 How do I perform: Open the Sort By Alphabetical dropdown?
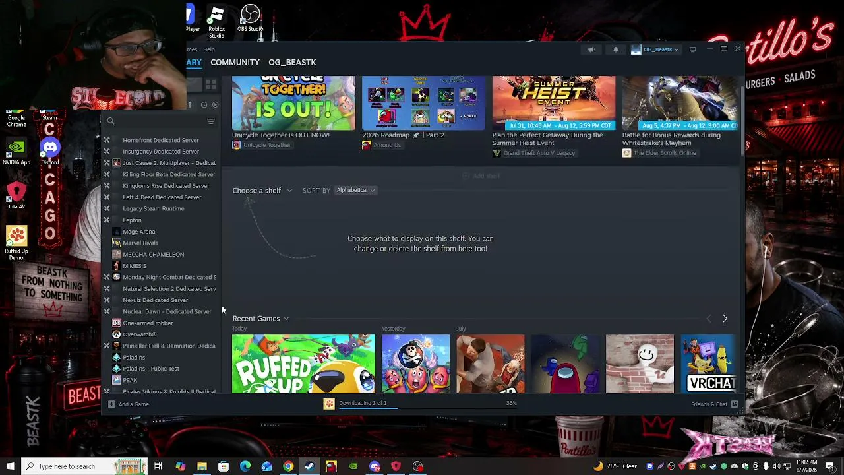(x=355, y=190)
